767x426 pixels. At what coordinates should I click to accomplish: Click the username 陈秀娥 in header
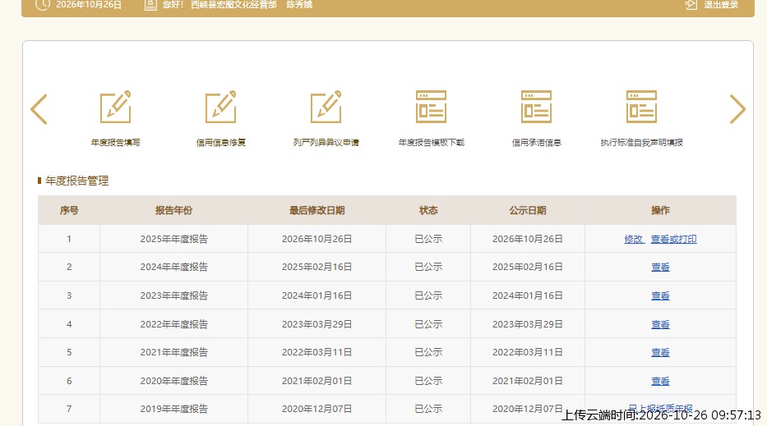299,4
